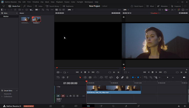The image size is (189, 108).
Task: Adjust the timeline zoom slider handle
Action: [x=167, y=77]
